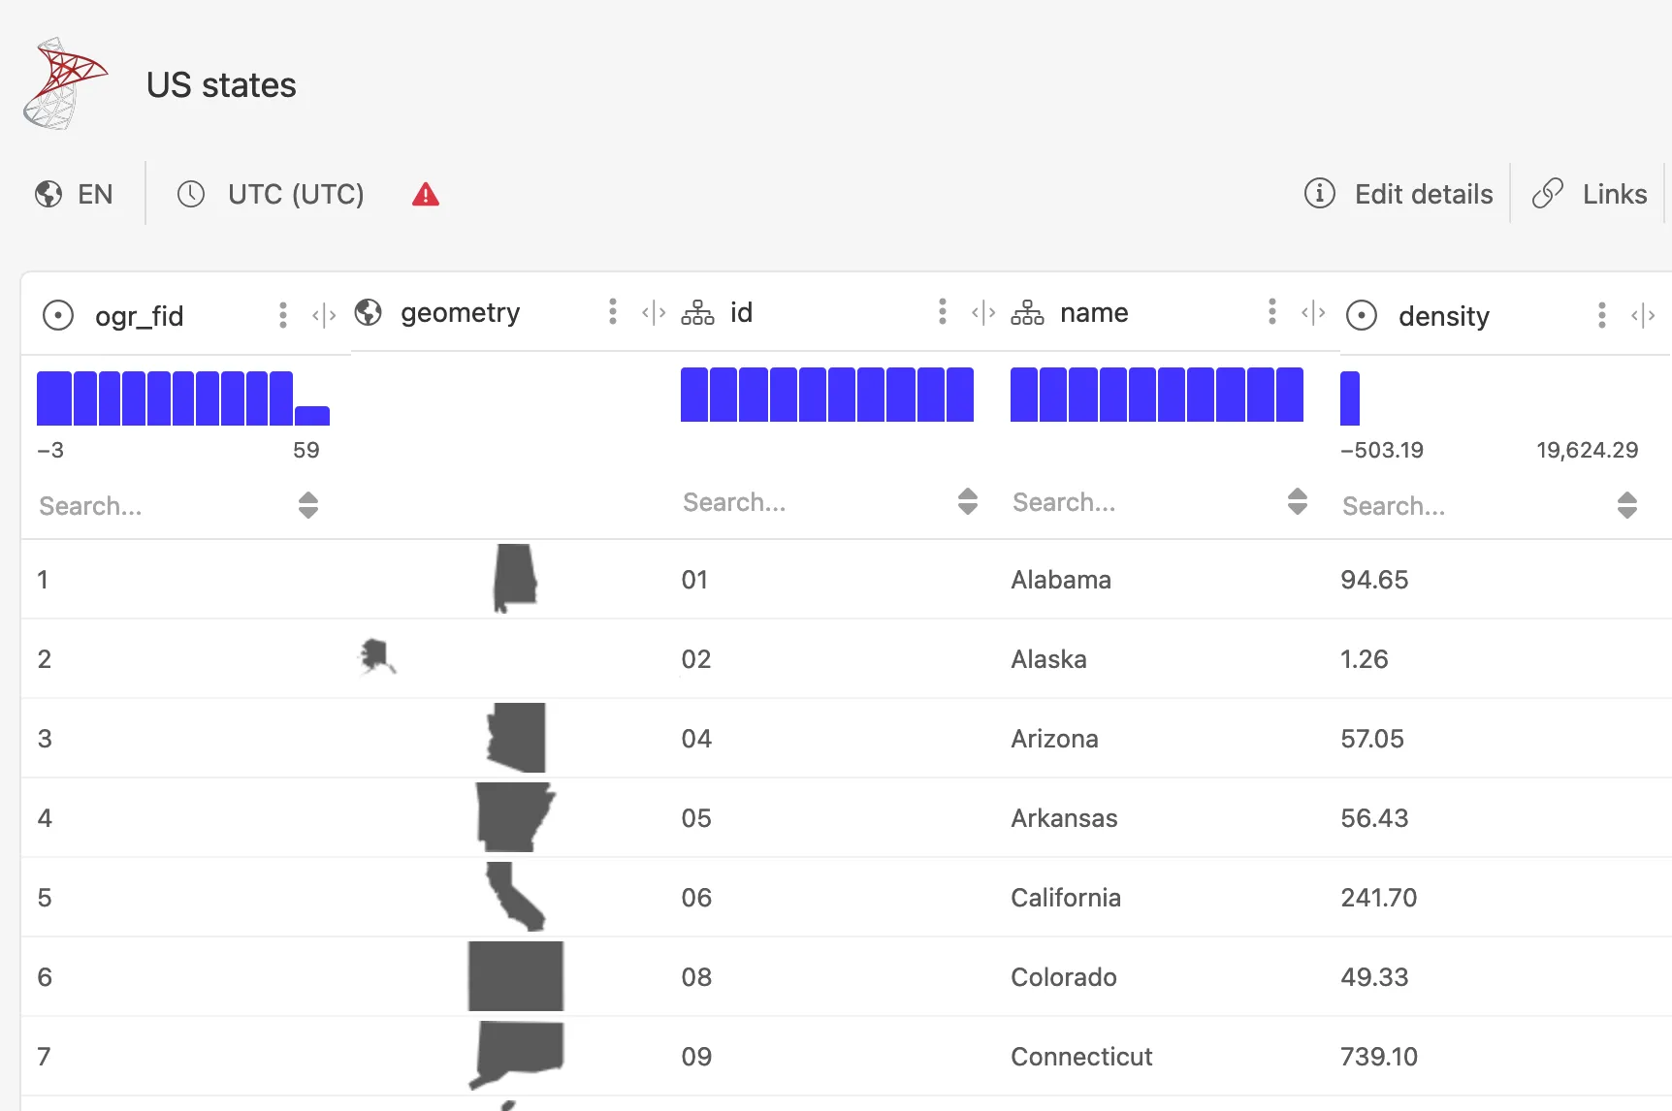This screenshot has width=1672, height=1111.
Task: Toggle sort arrows for name column
Action: (1298, 501)
